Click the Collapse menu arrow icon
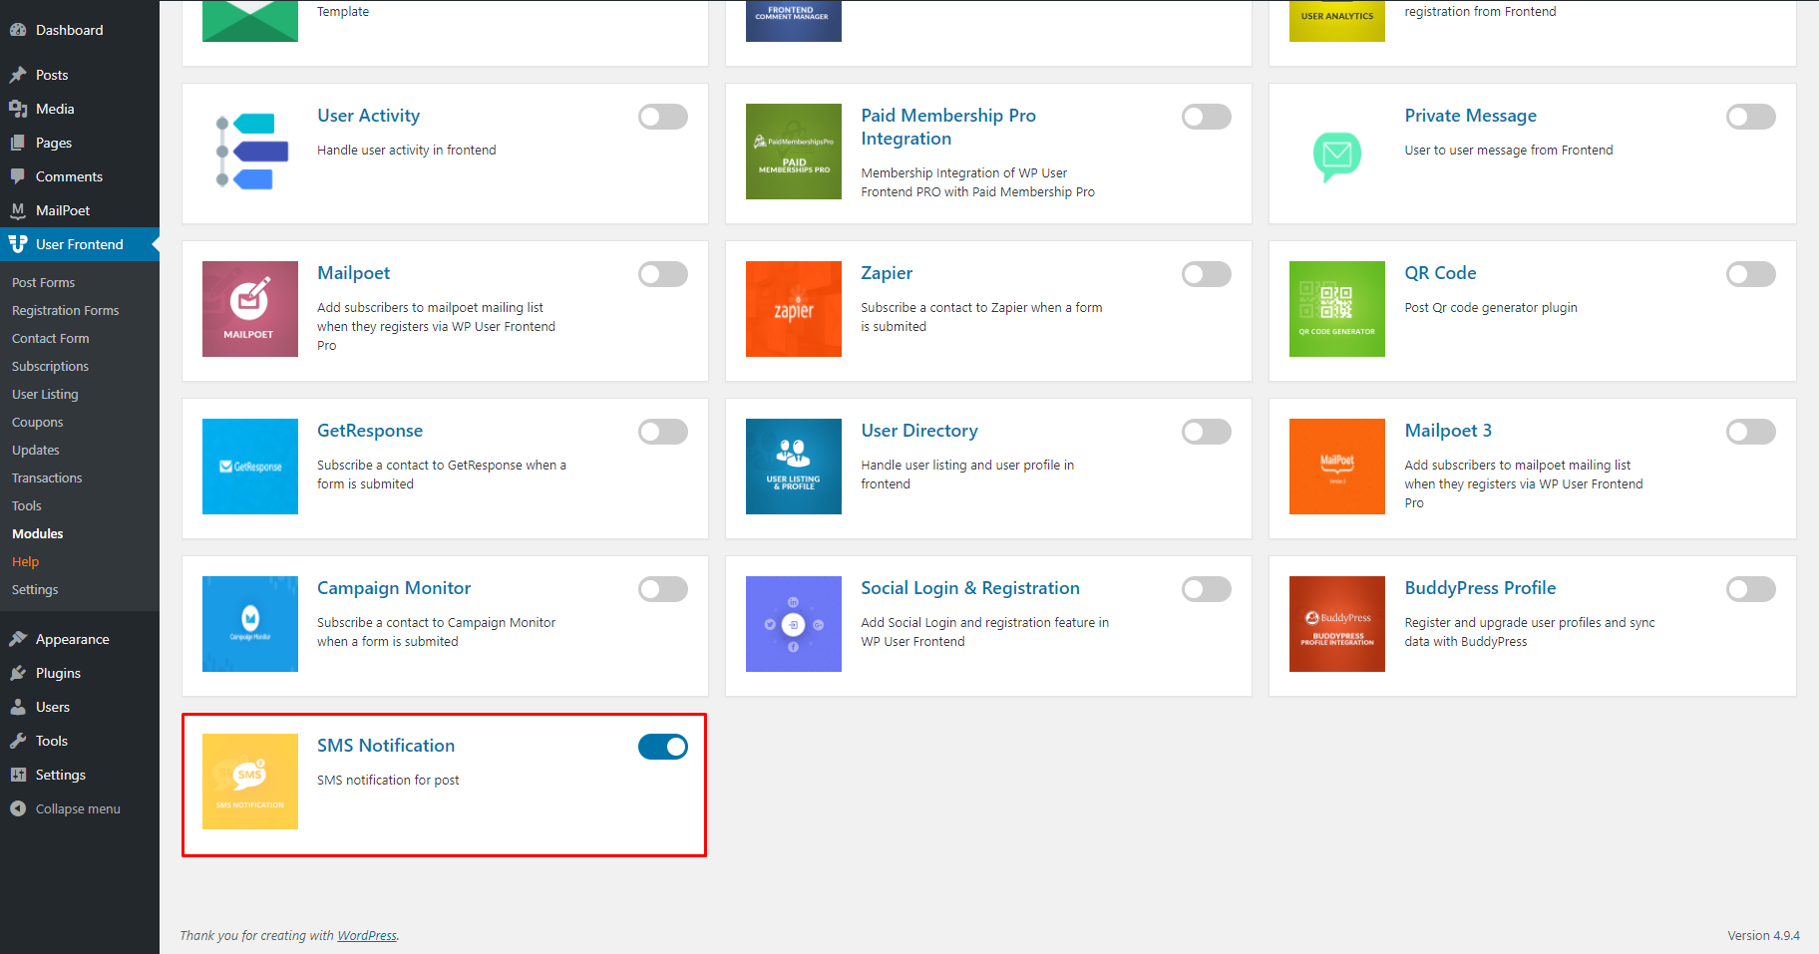 coord(18,808)
